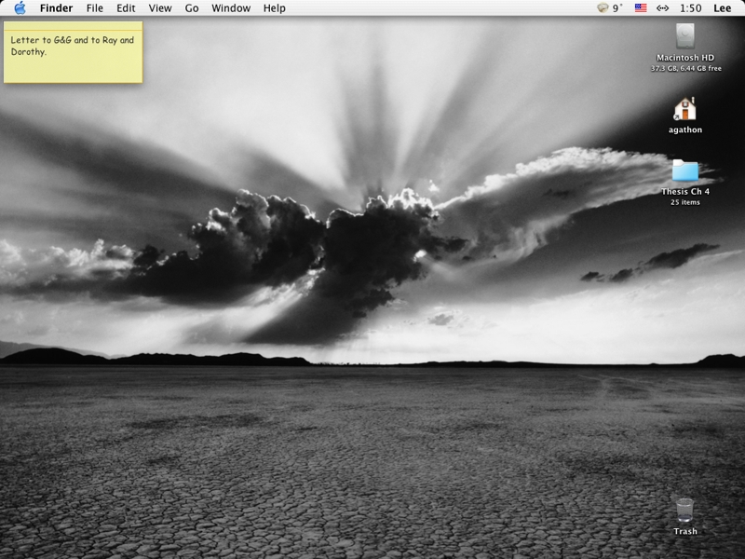
Task: Select the Macintosh HD drive icon
Action: [x=684, y=35]
